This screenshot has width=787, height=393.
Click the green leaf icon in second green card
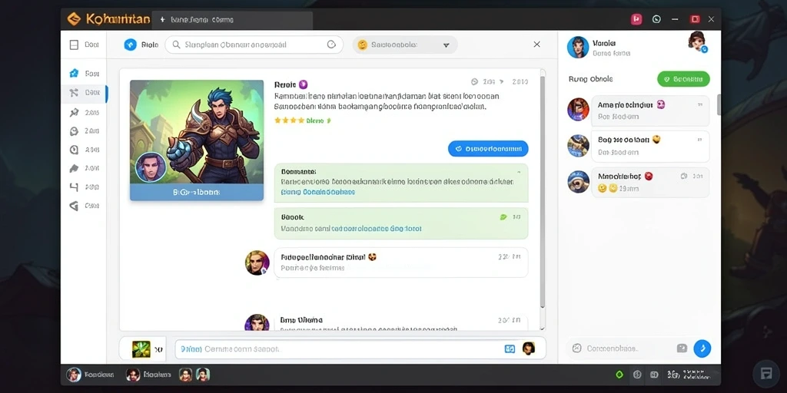tap(503, 217)
